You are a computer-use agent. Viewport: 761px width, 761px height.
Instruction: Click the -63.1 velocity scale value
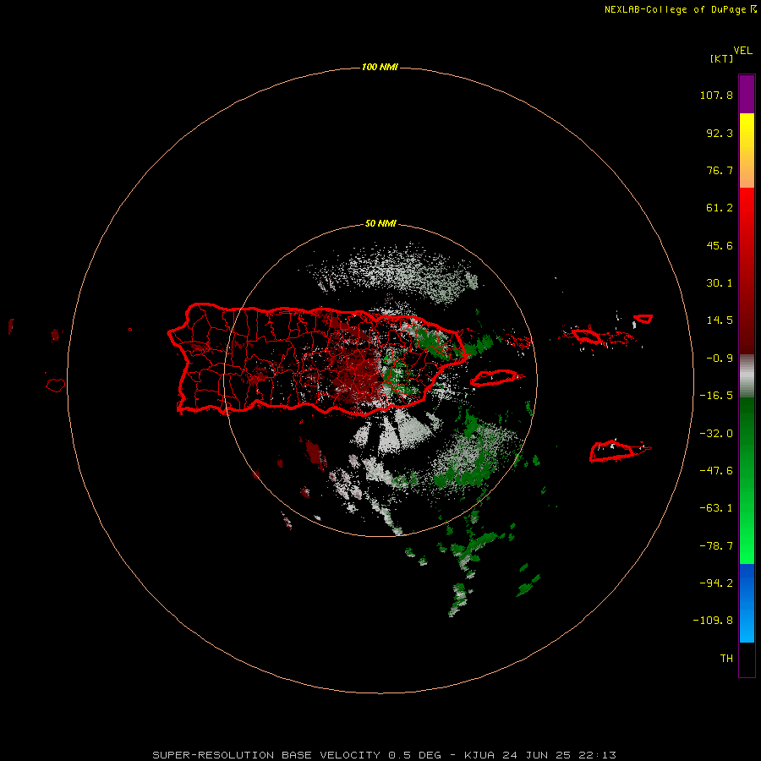[x=716, y=508]
